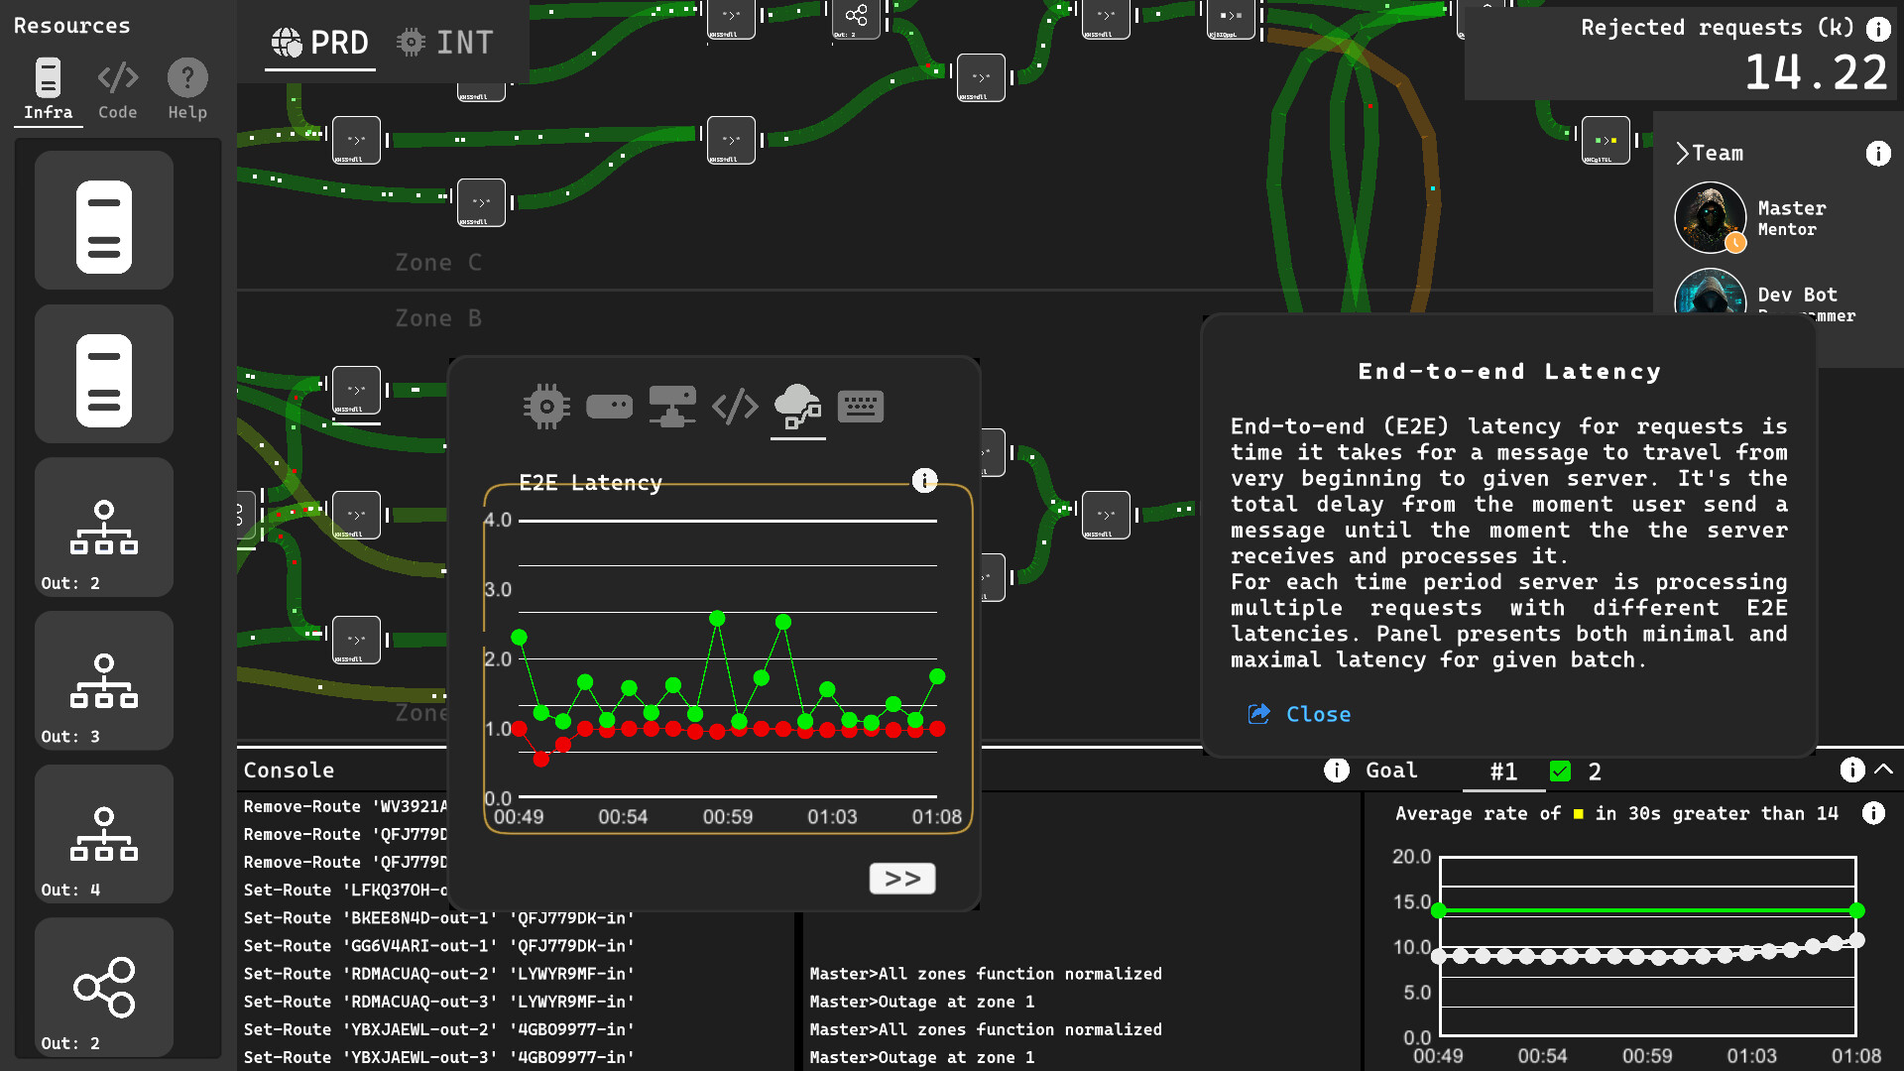
Task: Open Goal tab #1
Action: click(x=1504, y=772)
